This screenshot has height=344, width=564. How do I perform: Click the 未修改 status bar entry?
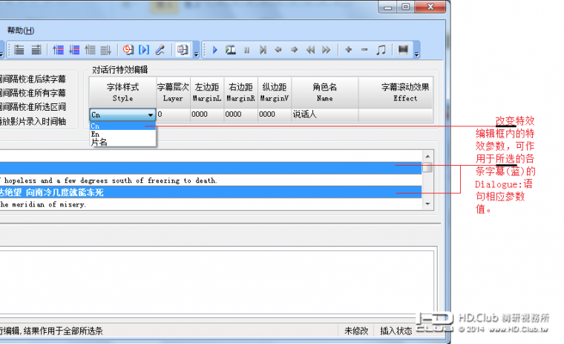[356, 331]
